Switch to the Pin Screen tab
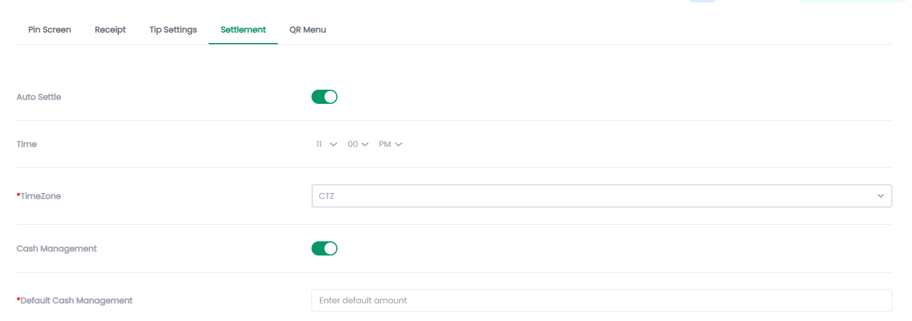This screenshot has height=321, width=912. 50,30
